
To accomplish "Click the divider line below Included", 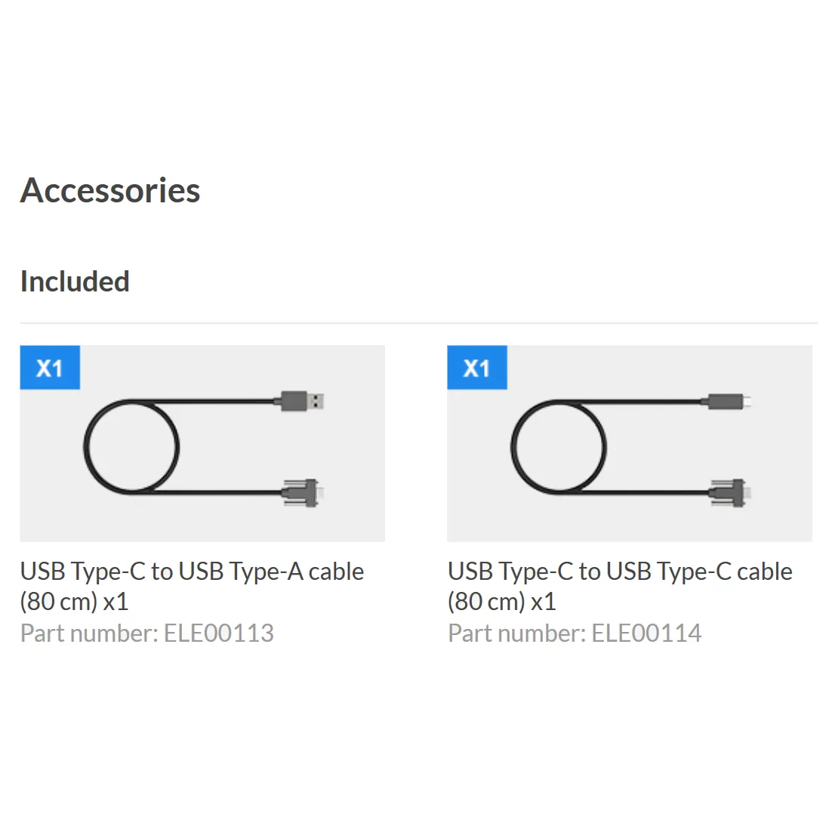I will click(x=418, y=322).
